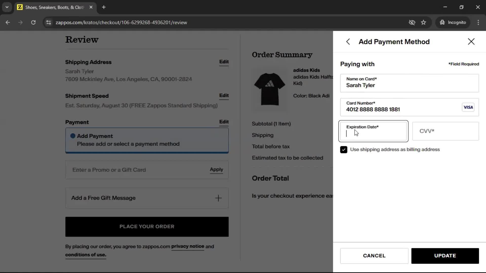
Task: Close the Add Payment Method panel
Action: (471, 42)
